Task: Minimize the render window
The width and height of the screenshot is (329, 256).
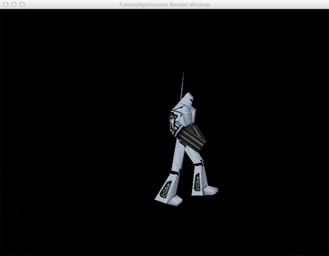Action: pyautogui.click(x=14, y=4)
